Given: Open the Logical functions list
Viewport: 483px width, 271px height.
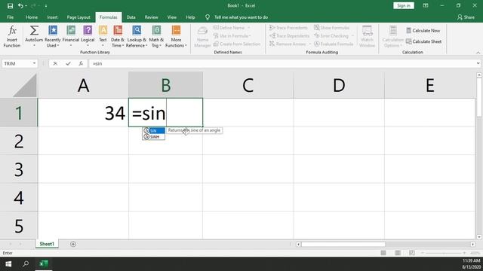Looking at the screenshot, I should [x=88, y=37].
